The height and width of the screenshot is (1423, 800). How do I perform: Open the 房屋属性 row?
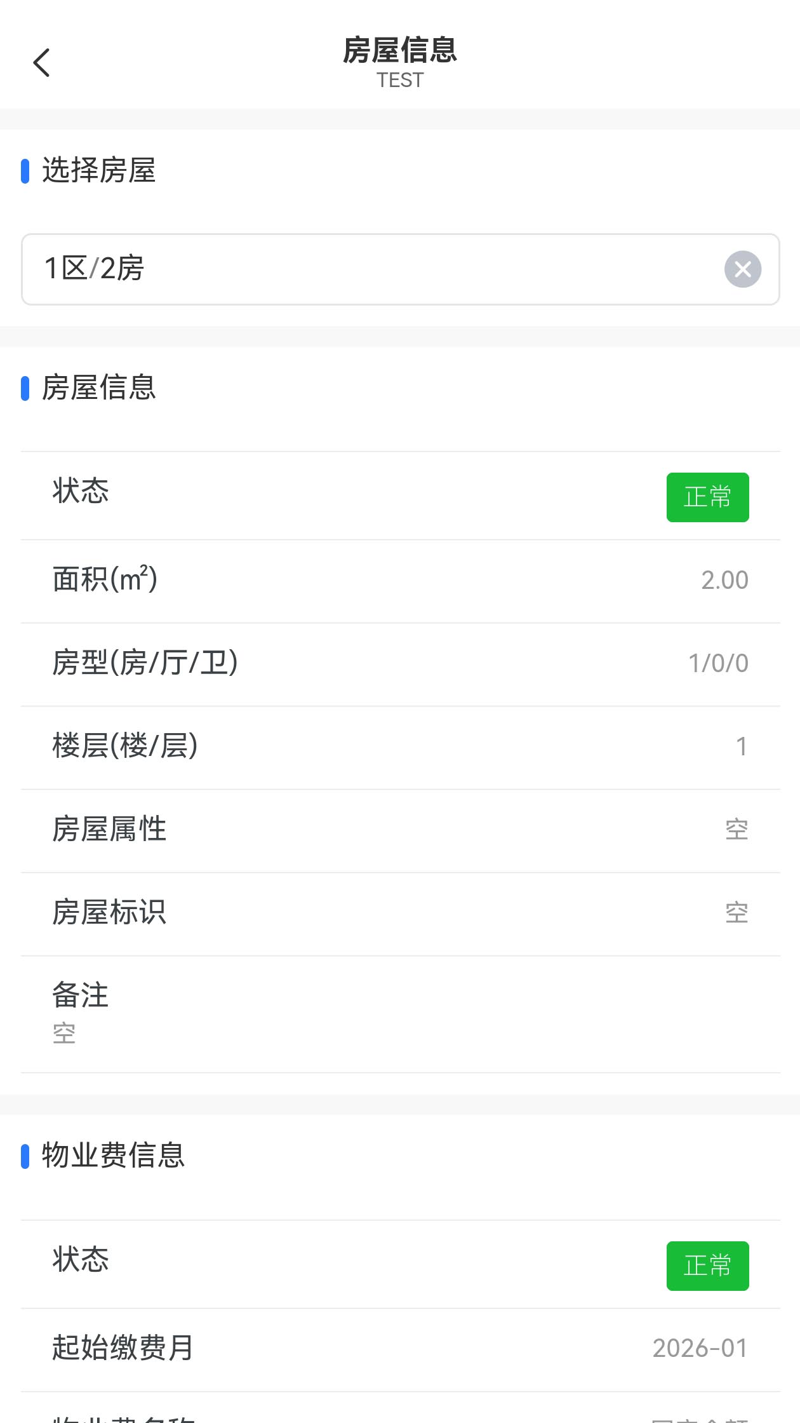(x=400, y=830)
